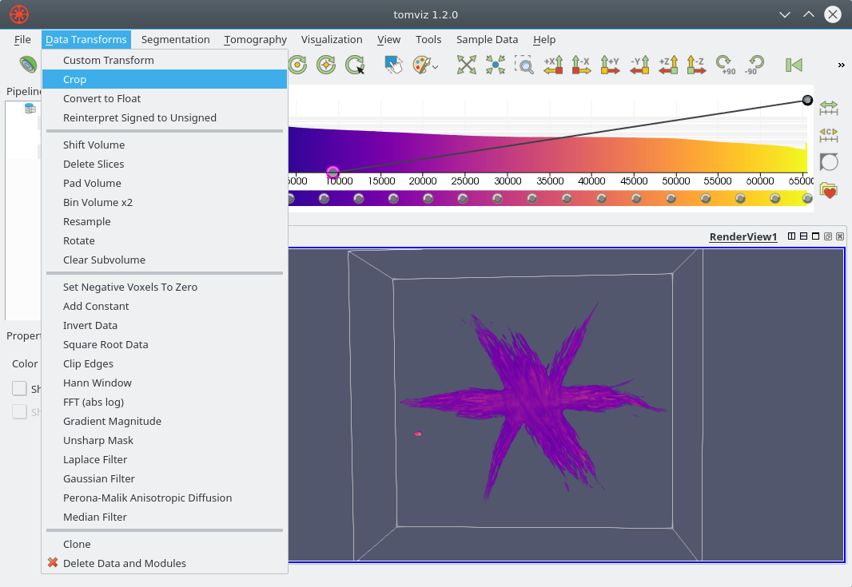
Task: Click the custom range rescale icon
Action: click(x=829, y=135)
